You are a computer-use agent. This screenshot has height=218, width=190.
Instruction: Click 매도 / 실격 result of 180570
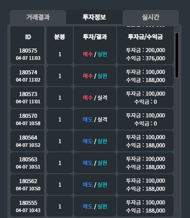95,120
